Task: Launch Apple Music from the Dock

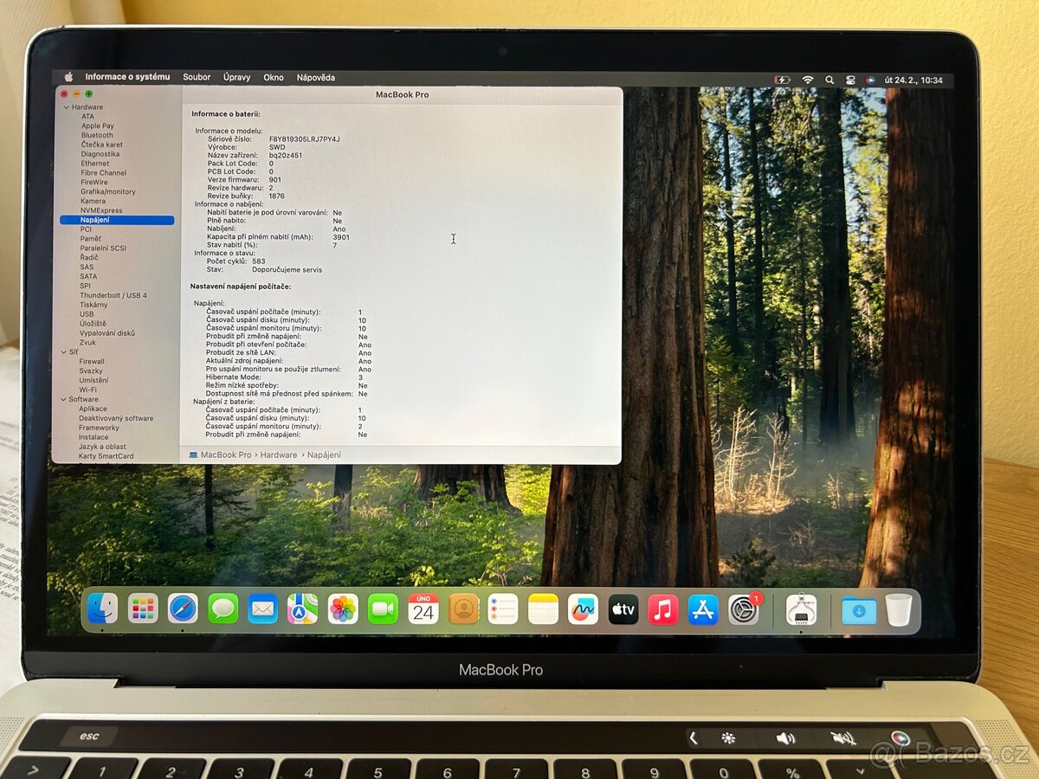Action: coord(662,610)
